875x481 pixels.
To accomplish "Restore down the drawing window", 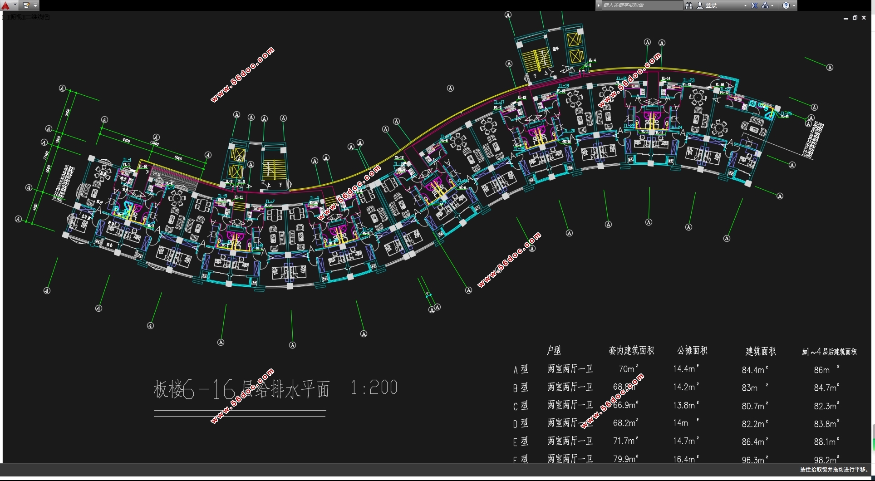I will [x=855, y=18].
